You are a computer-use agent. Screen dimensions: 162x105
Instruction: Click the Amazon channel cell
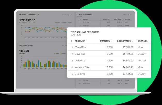pyautogui.click(x=142, y=61)
